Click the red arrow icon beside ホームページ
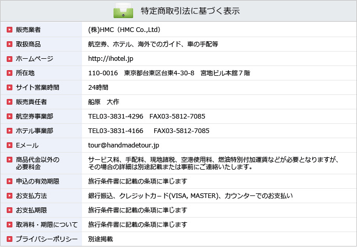Screen dimensions: 357x247 click(x=9, y=59)
